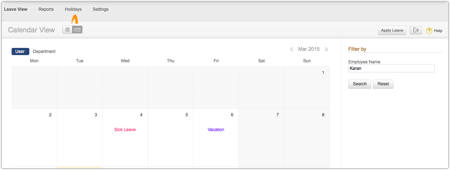
Task: Select the calendar grid view icon
Action: click(x=77, y=30)
